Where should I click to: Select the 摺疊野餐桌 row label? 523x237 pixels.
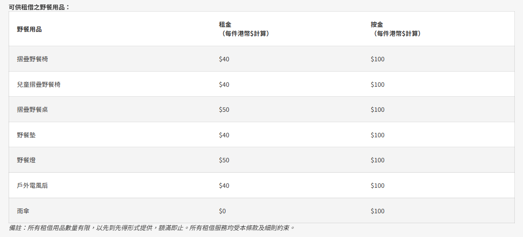pyautogui.click(x=32, y=110)
